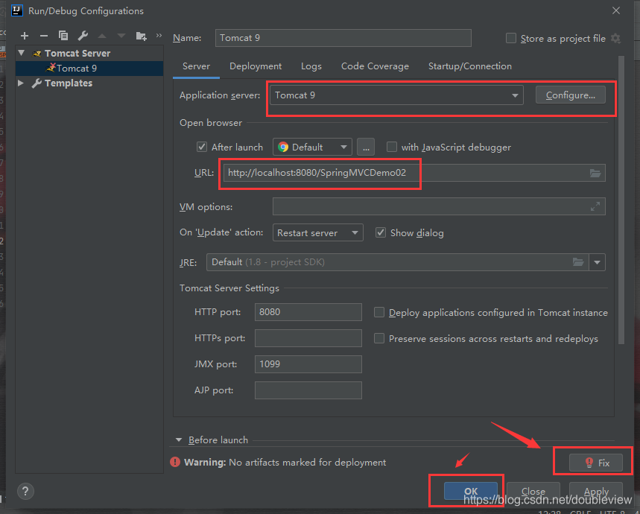Image resolution: width=640 pixels, height=514 pixels.
Task: Click Chrome icon in browser selector
Action: [x=283, y=147]
